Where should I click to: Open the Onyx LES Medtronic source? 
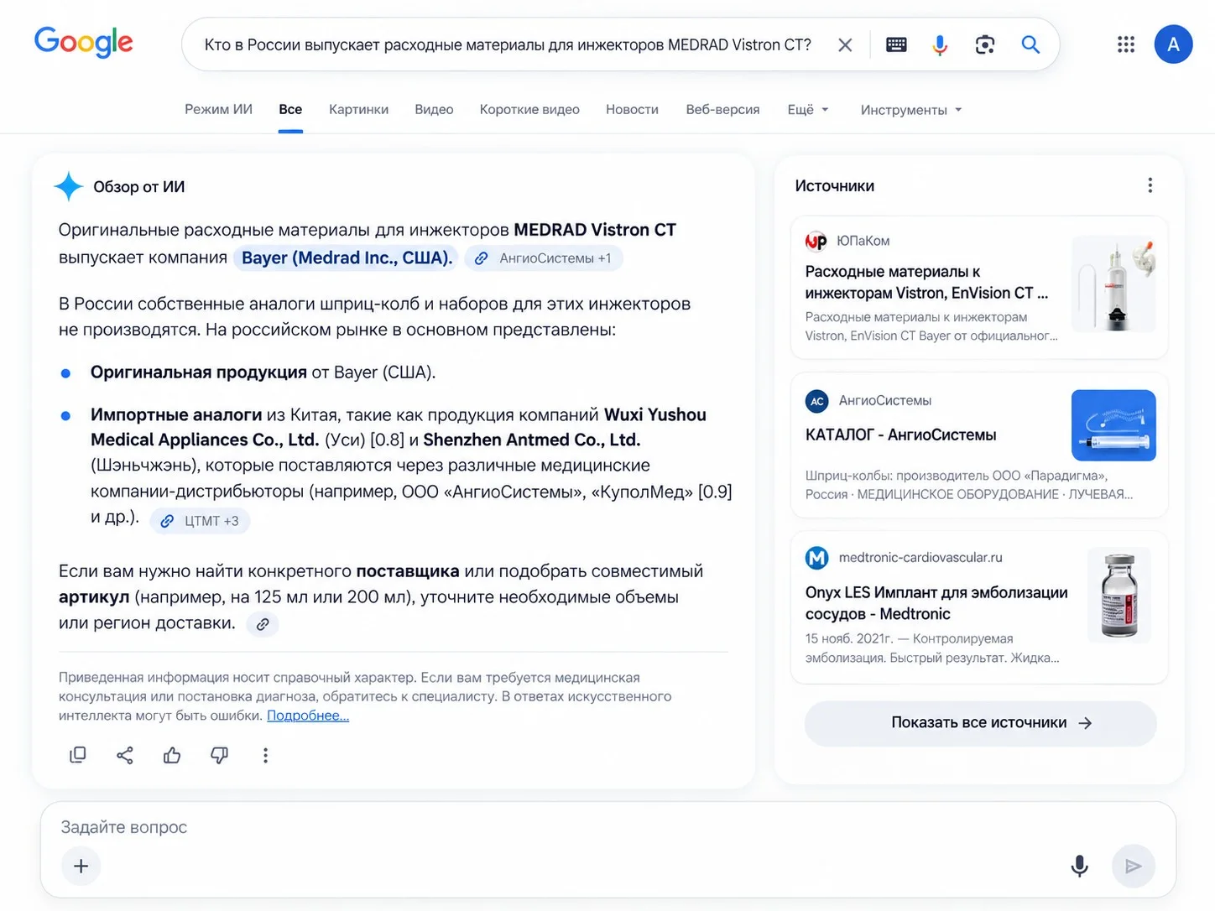point(979,607)
